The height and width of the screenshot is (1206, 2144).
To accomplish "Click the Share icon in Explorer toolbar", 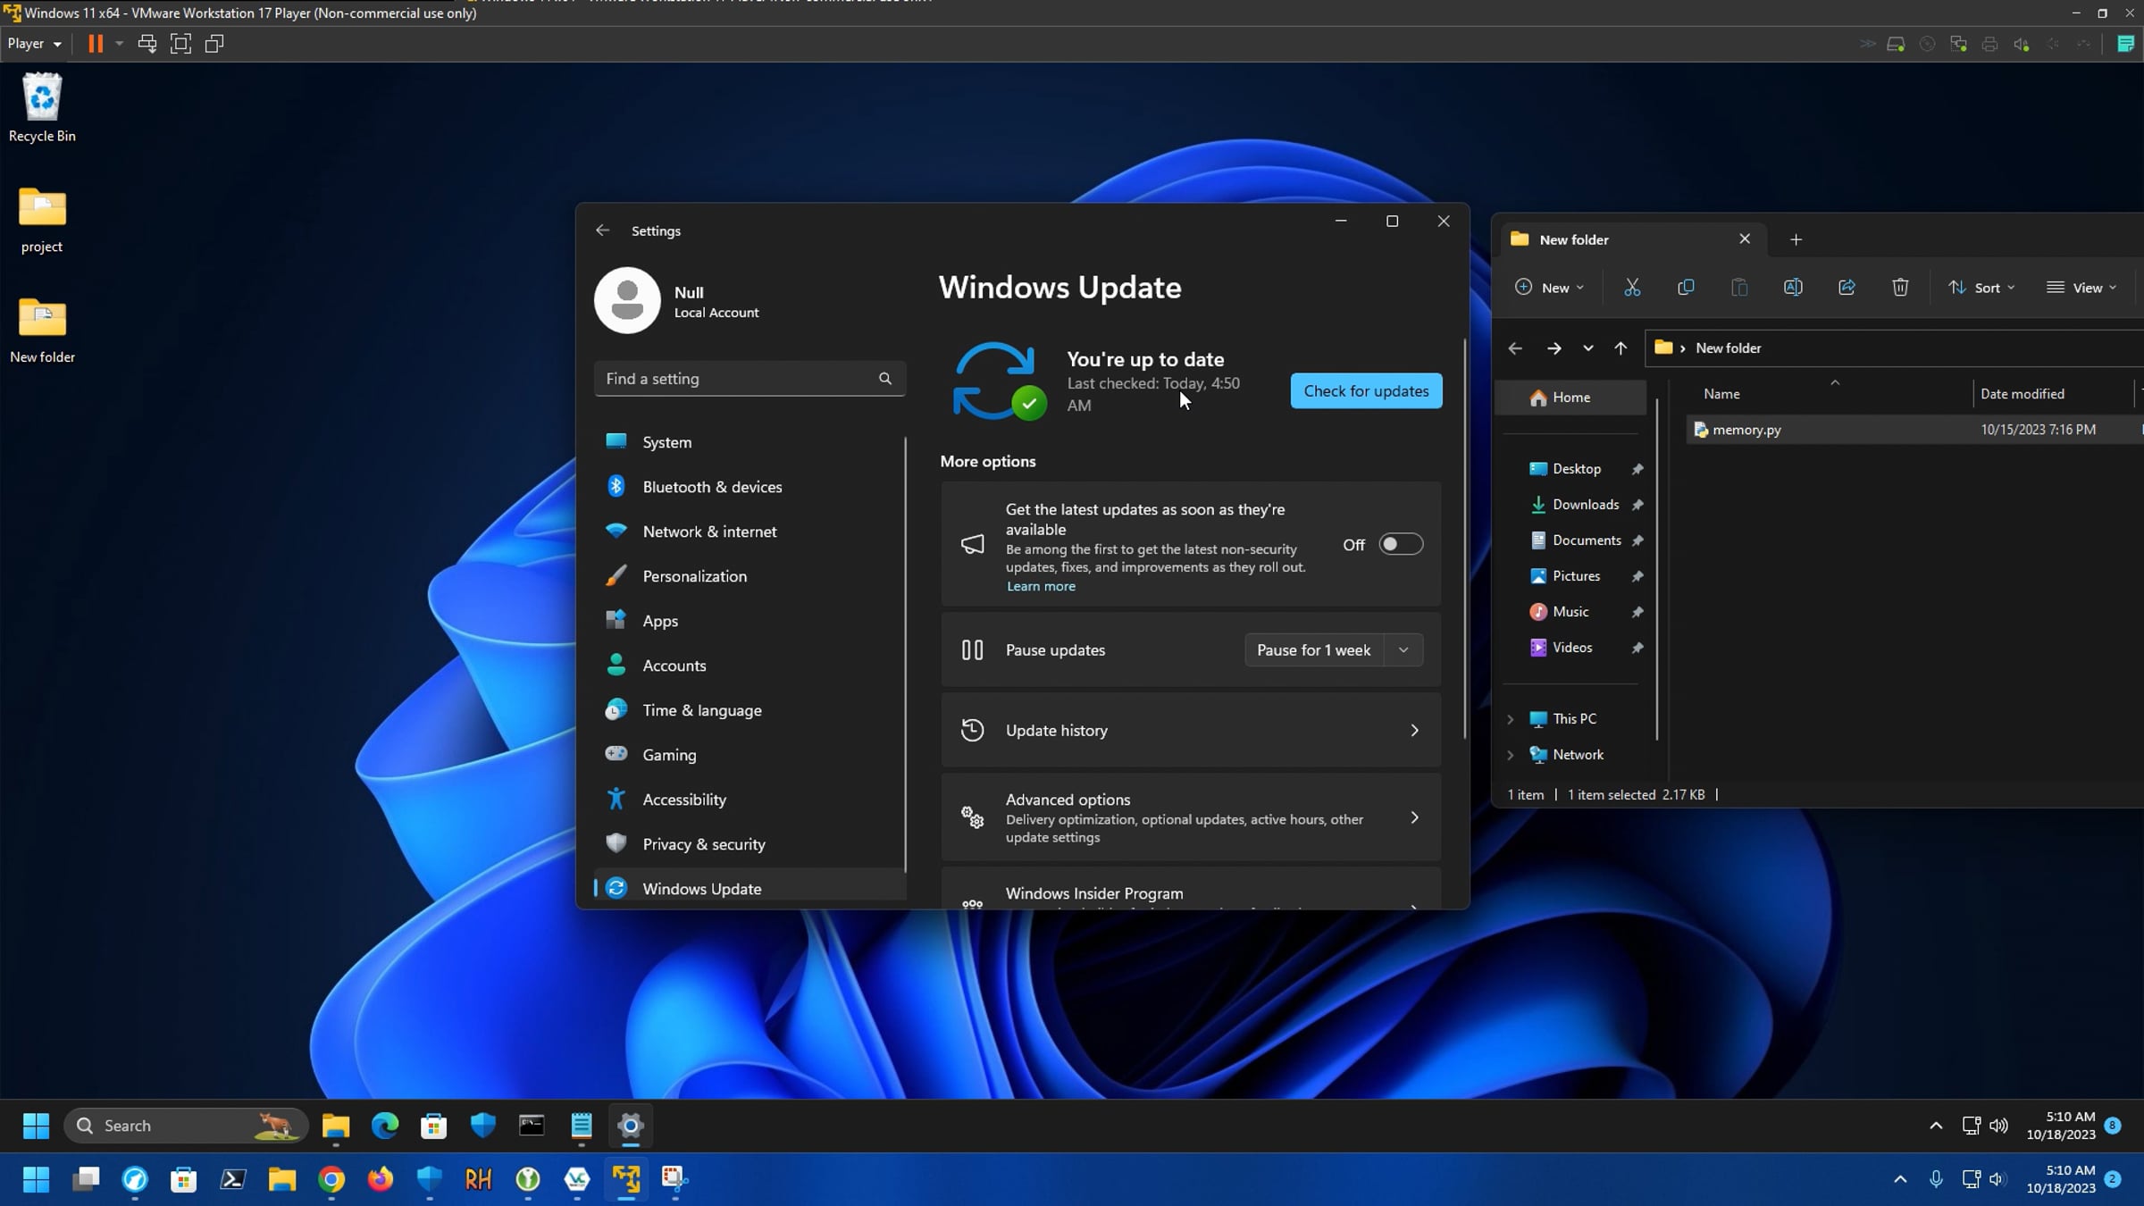I will 1847,288.
